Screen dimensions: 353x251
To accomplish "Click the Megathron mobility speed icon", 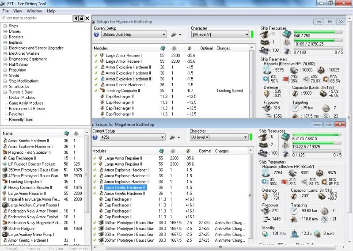I will coord(265,234).
